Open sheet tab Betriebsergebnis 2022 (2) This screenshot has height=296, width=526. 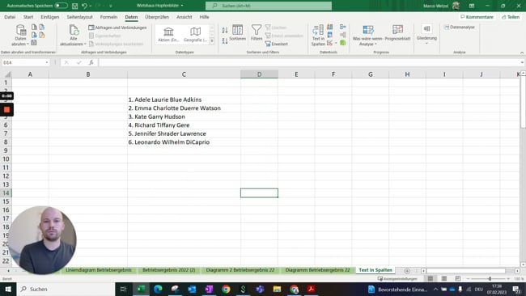pos(169,270)
